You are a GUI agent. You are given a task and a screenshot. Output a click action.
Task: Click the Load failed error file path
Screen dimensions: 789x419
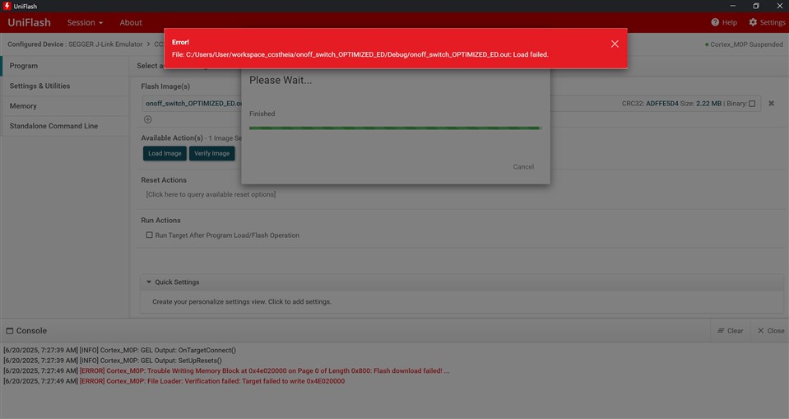click(360, 54)
